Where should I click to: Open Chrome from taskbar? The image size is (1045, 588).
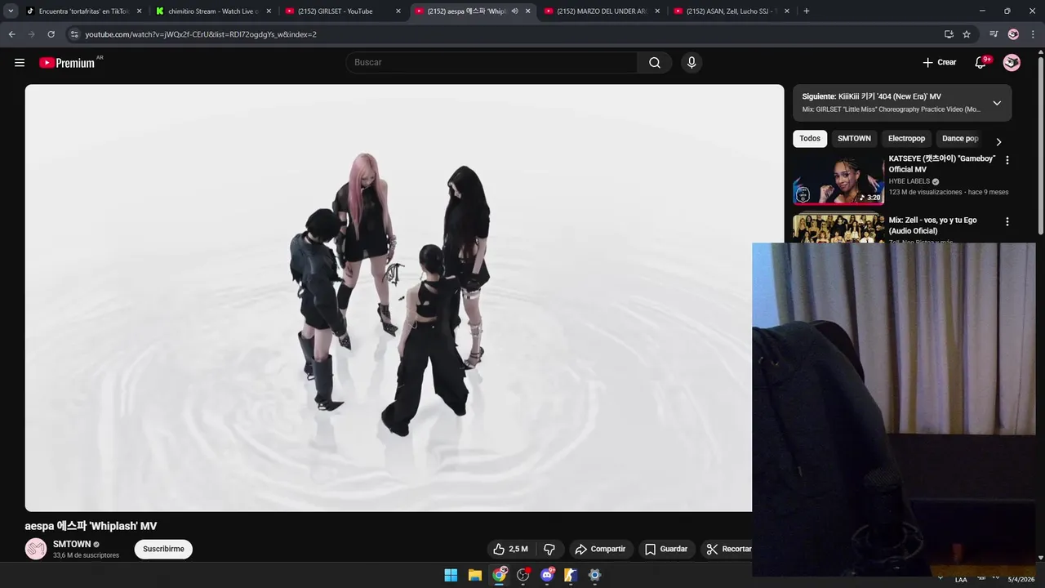coord(499,575)
